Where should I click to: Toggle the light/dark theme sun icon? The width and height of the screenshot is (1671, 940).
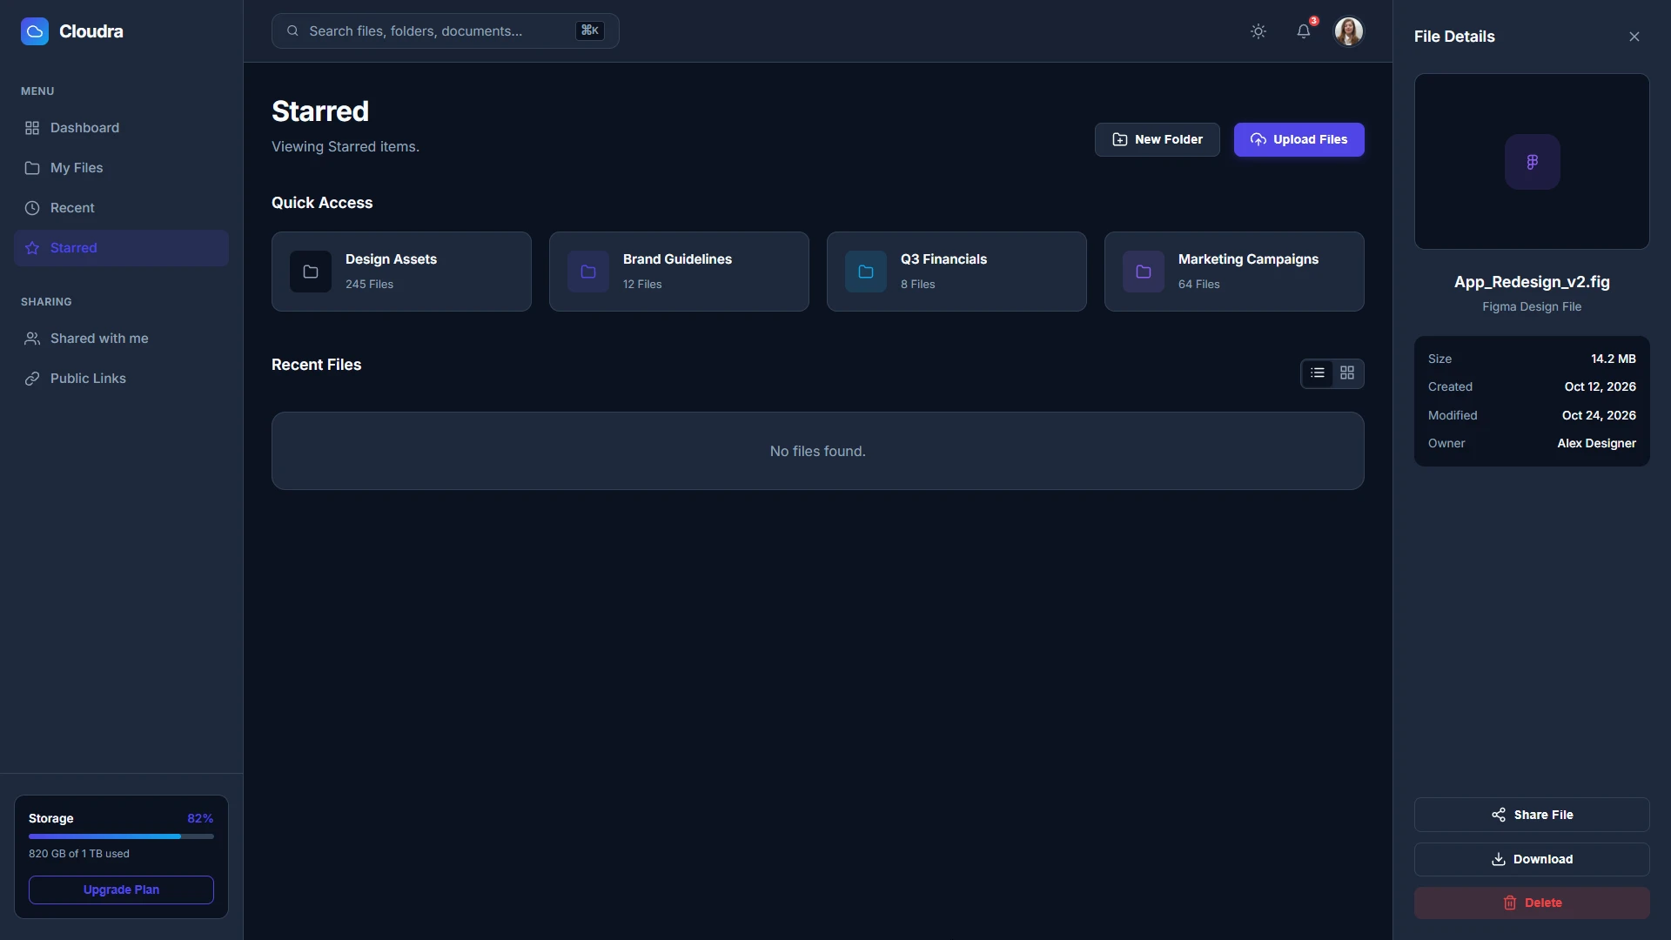[1258, 31]
